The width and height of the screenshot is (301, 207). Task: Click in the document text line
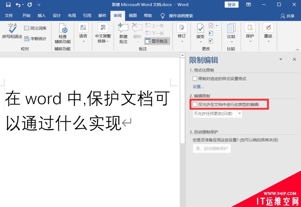[x=87, y=99]
